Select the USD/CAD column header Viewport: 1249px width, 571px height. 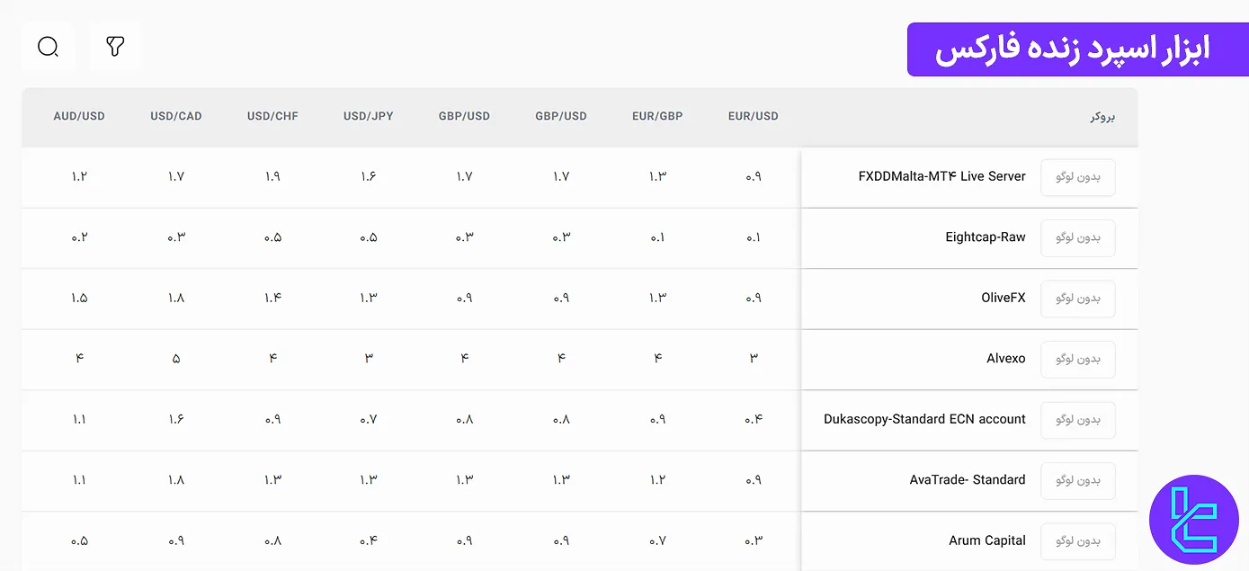click(x=176, y=116)
